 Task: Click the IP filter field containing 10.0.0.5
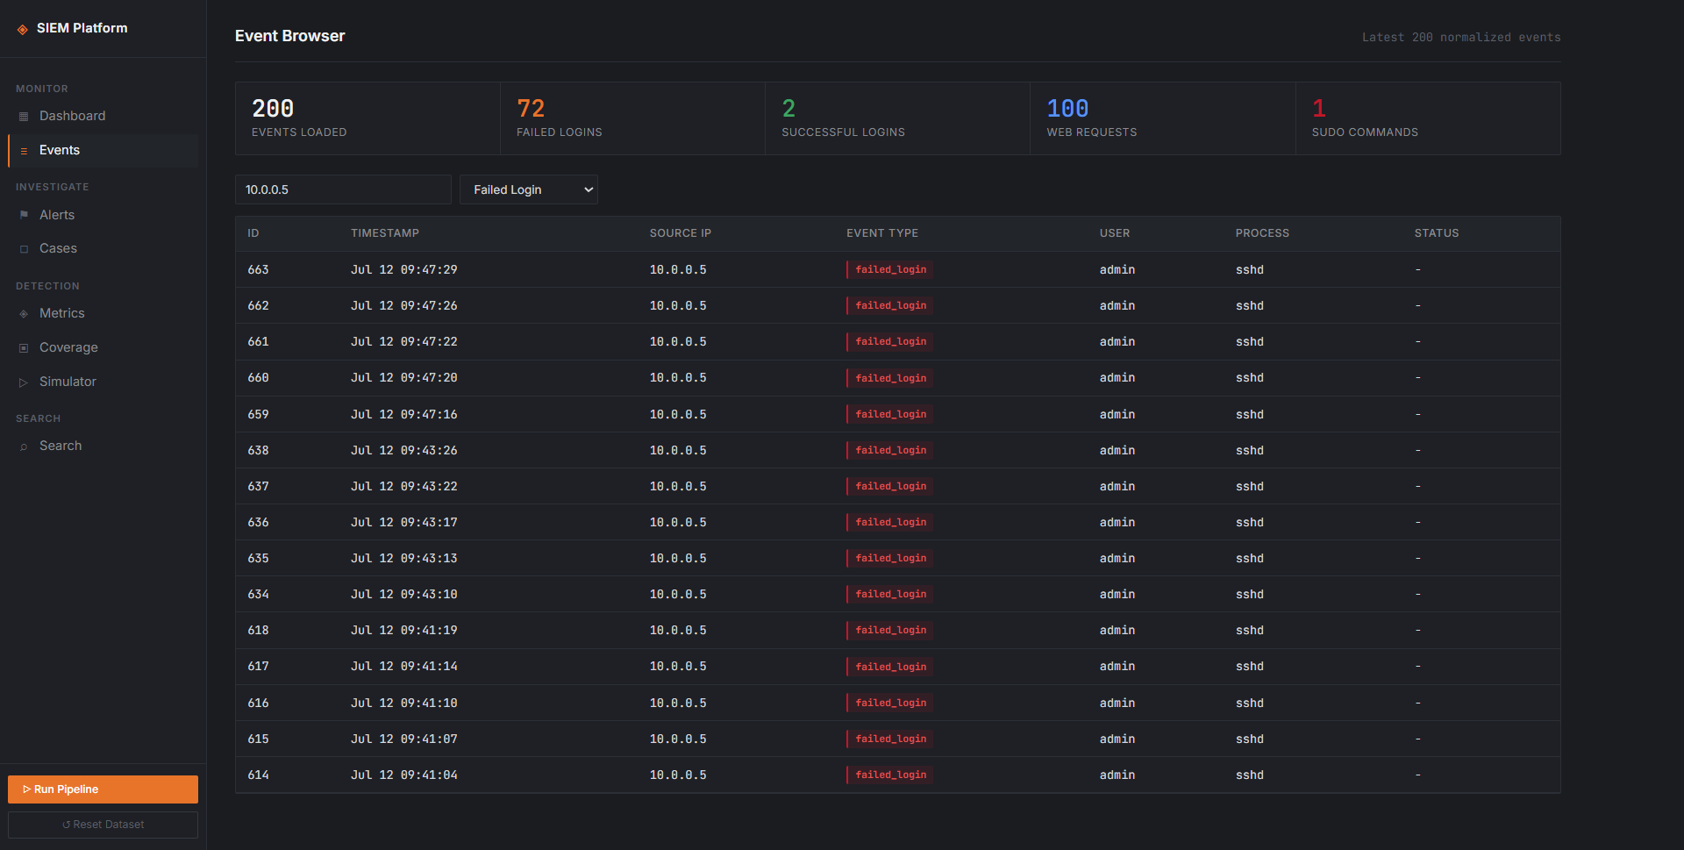343,189
